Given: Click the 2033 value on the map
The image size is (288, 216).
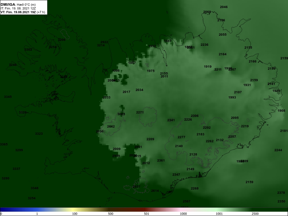Looking at the screenshot, I should pyautogui.click(x=107, y=97).
